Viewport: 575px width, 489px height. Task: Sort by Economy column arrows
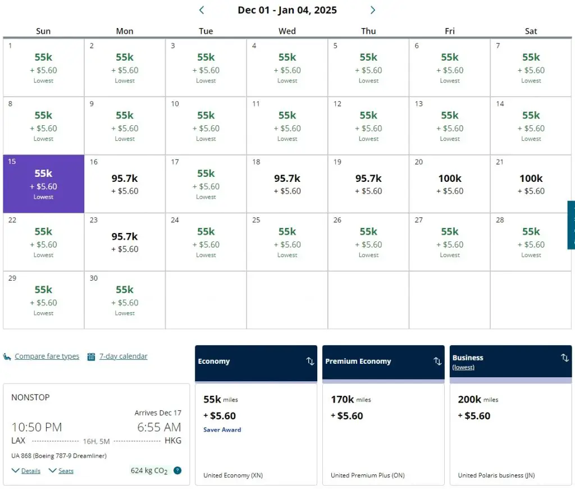tap(310, 361)
